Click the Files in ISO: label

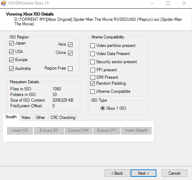click(x=21, y=89)
